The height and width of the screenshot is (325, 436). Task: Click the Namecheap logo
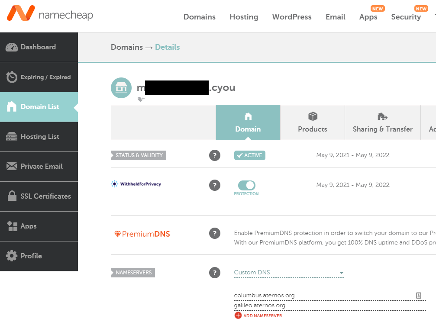[50, 13]
